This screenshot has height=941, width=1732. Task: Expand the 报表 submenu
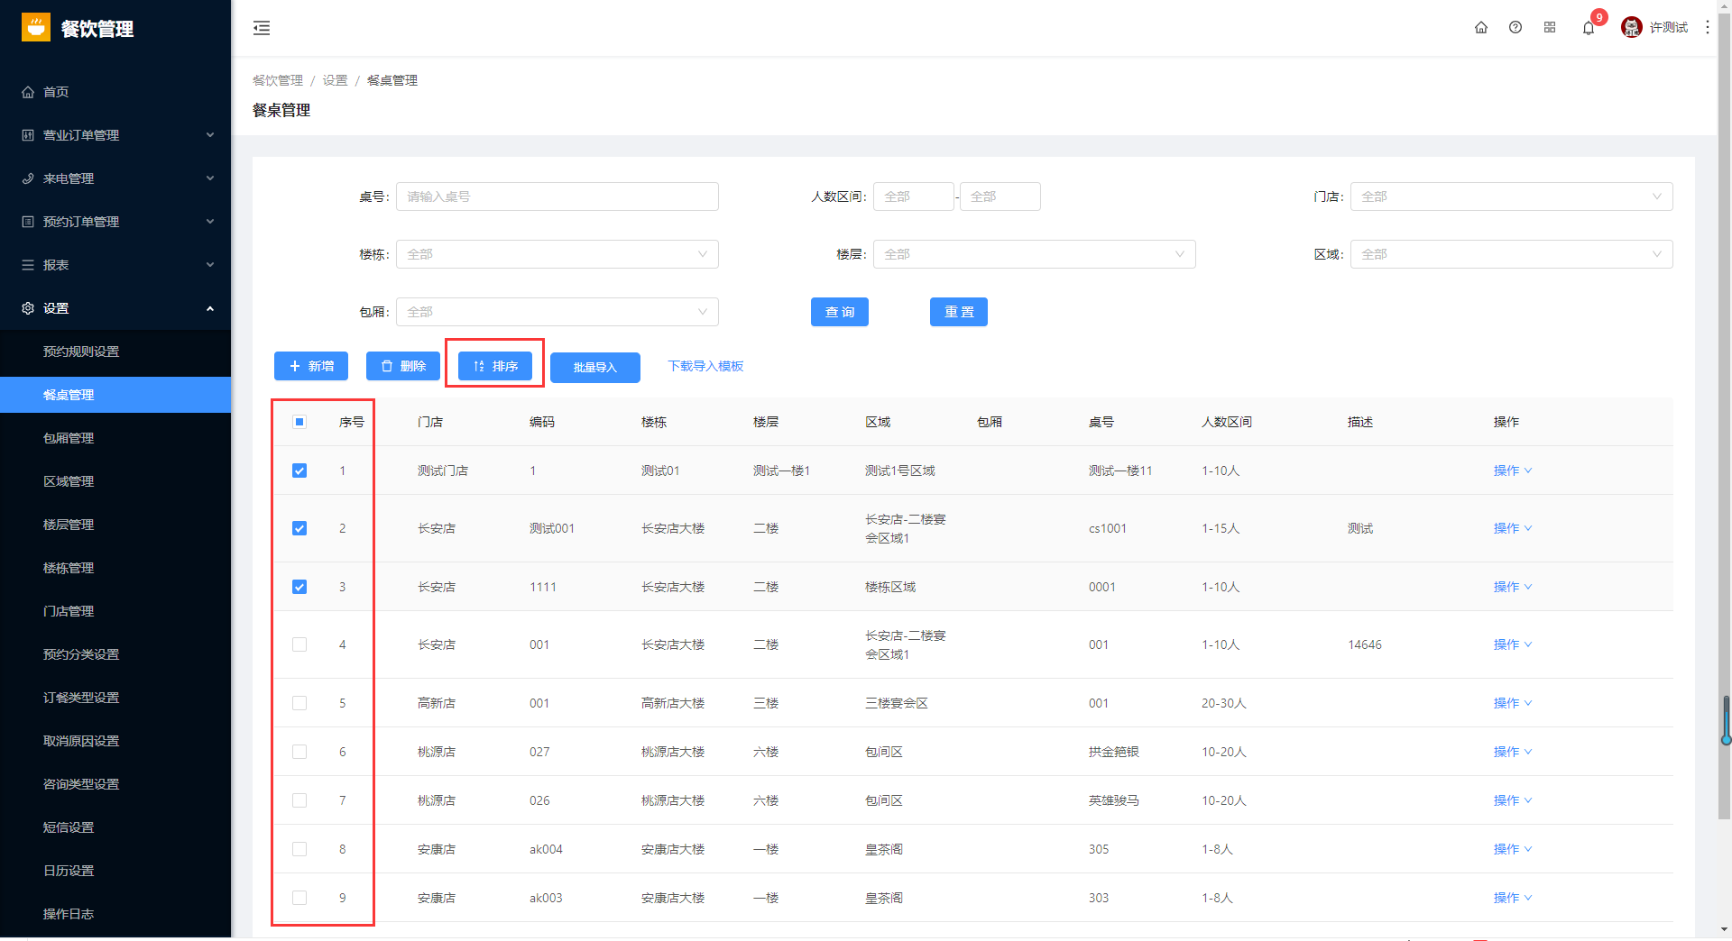tap(209, 265)
